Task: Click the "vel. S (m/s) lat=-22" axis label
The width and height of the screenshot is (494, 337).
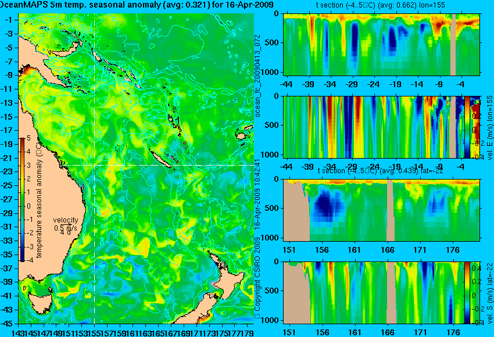Action: pyautogui.click(x=490, y=293)
